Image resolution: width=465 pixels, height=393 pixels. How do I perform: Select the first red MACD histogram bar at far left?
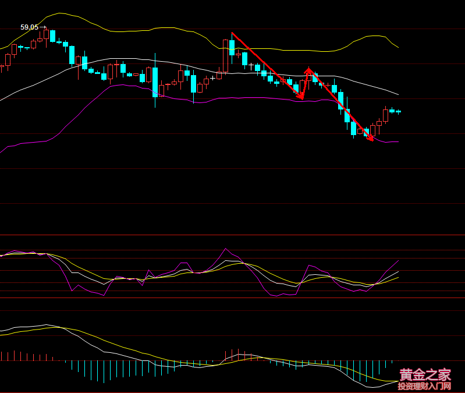pyautogui.click(x=1, y=356)
